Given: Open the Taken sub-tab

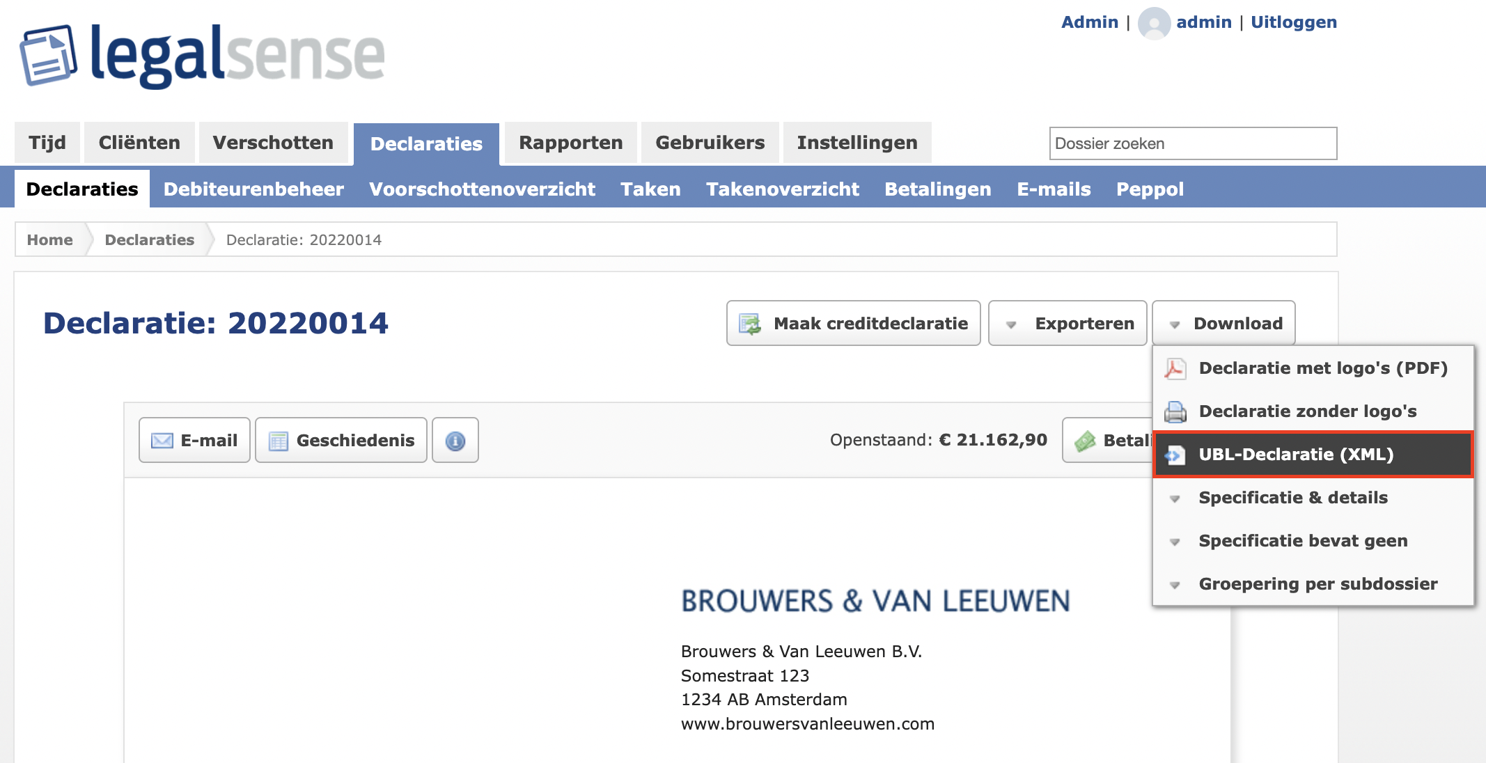Looking at the screenshot, I should (x=650, y=189).
